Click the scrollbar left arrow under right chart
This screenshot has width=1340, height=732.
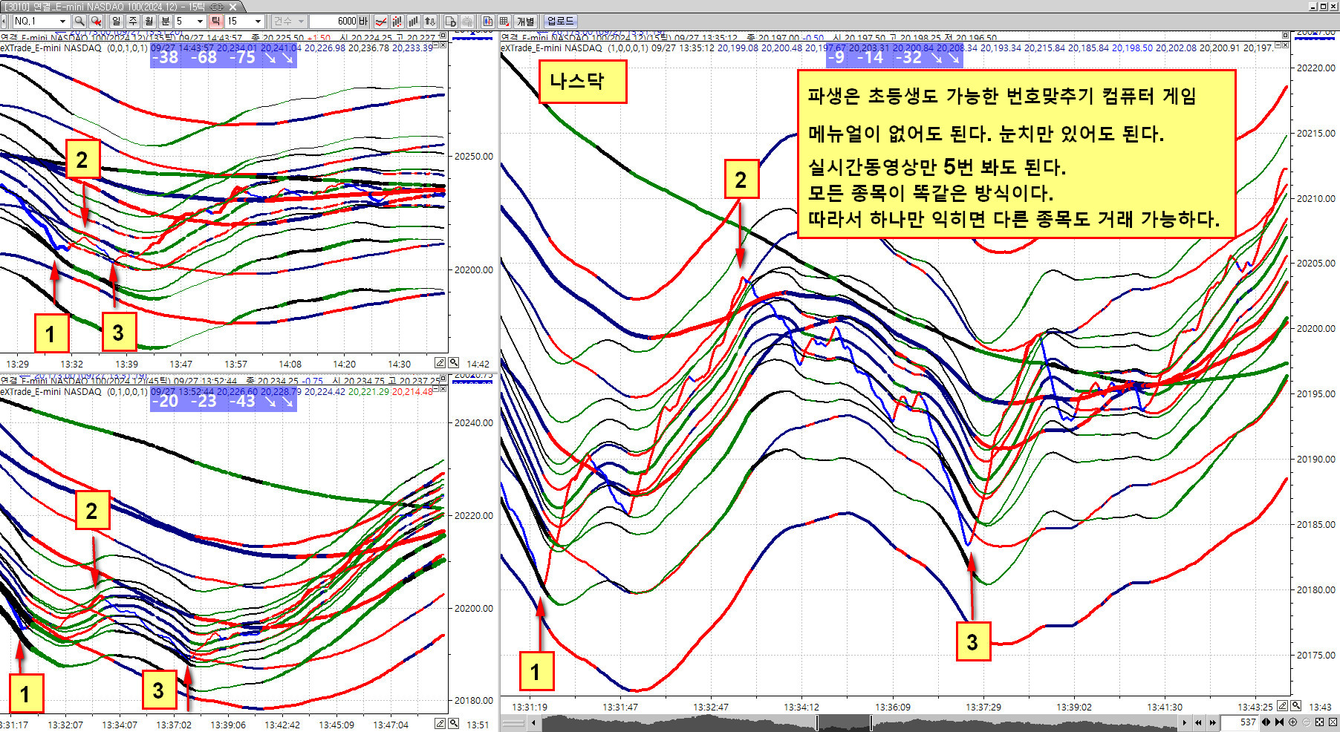coord(533,722)
